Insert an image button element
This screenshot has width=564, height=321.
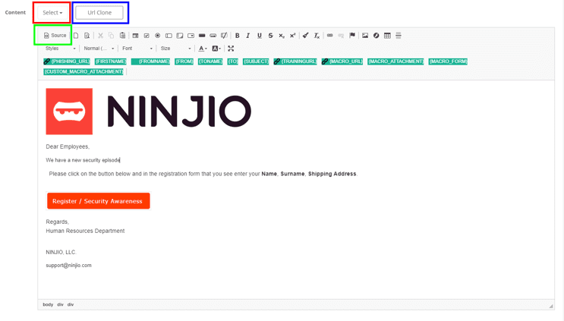pos(213,35)
